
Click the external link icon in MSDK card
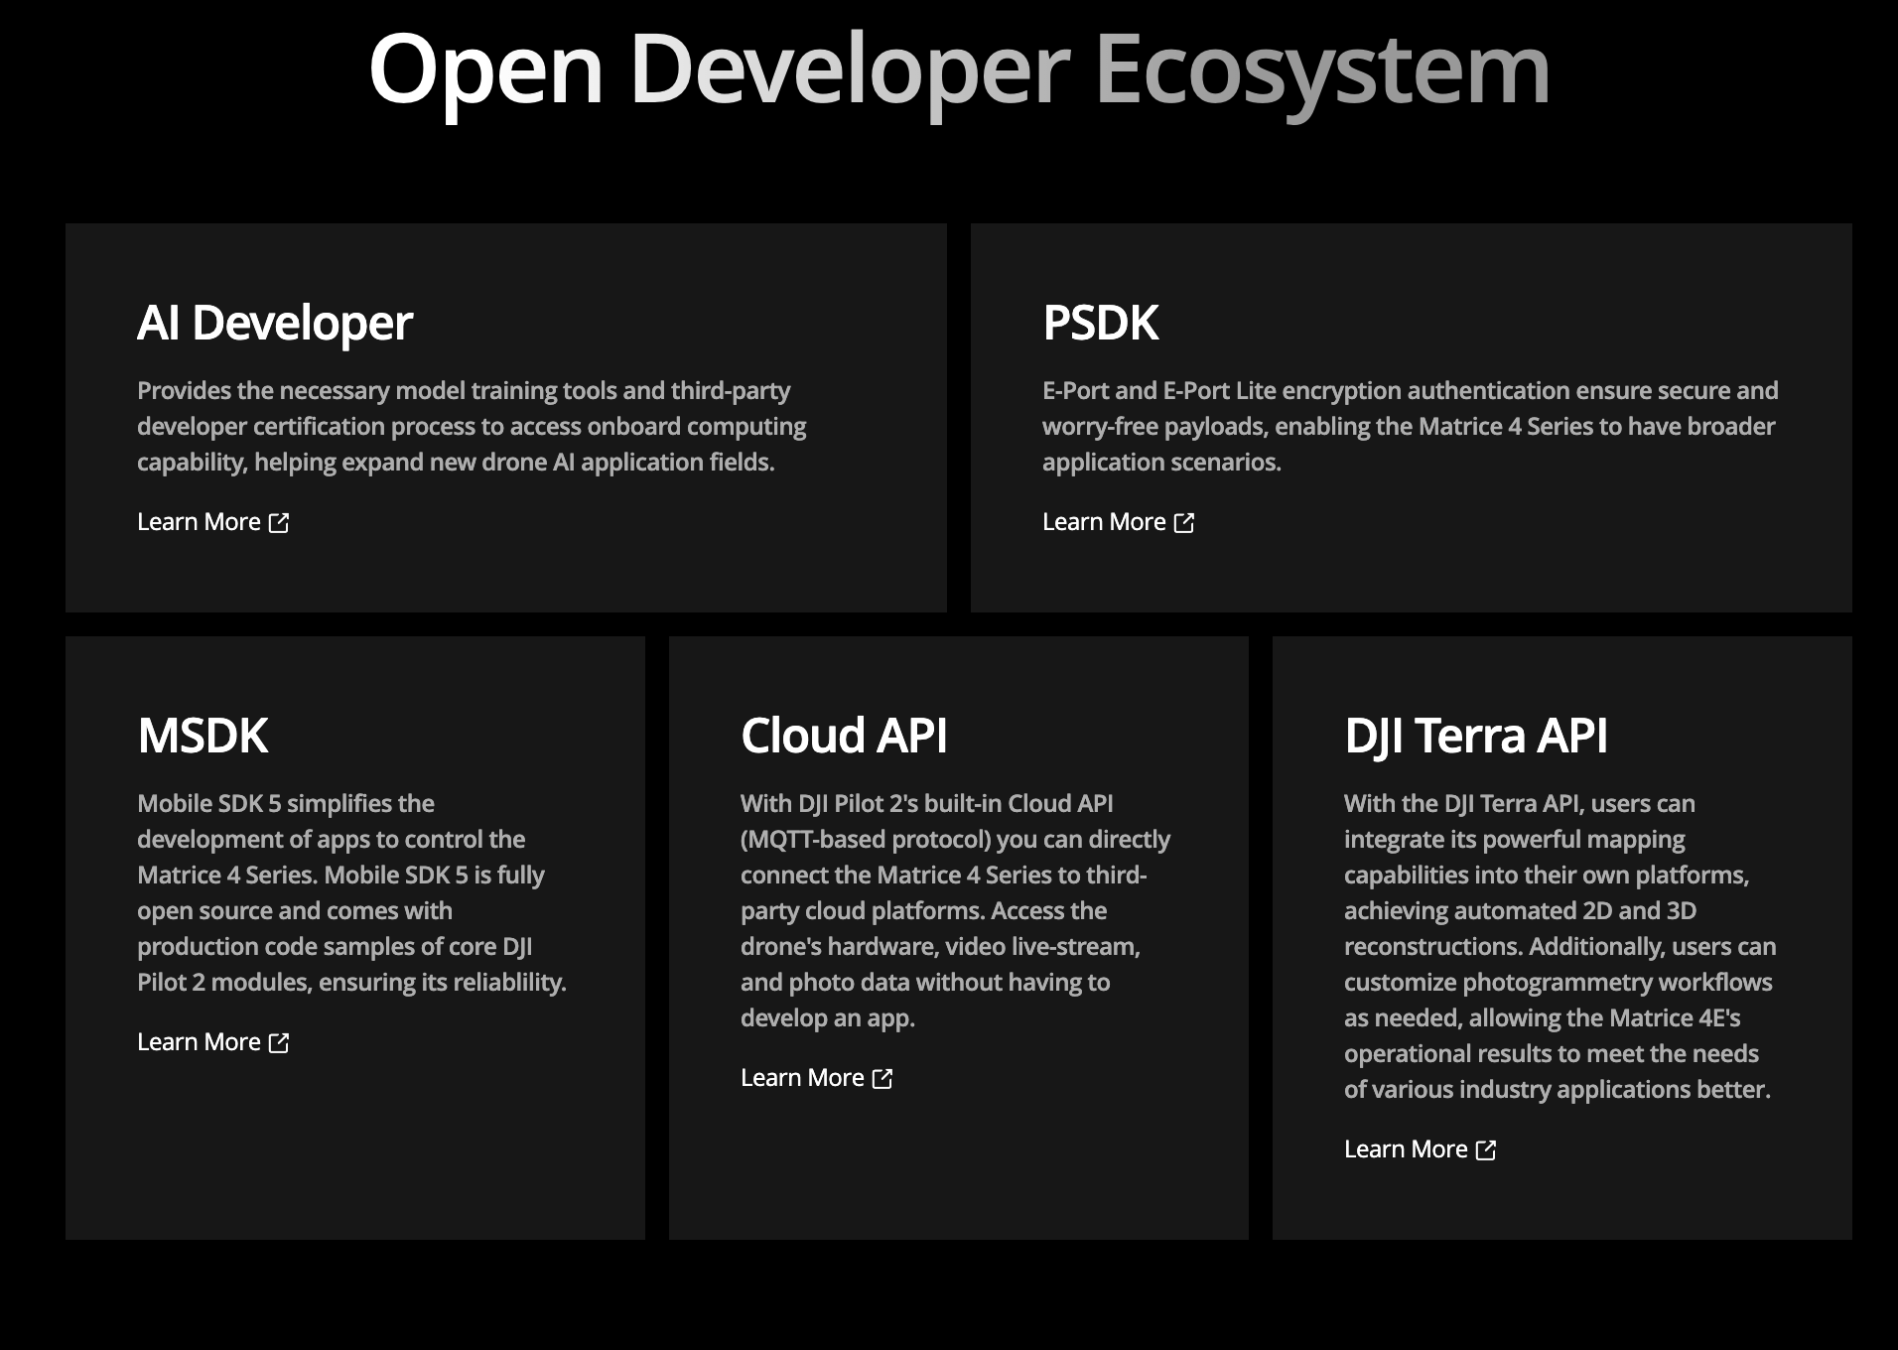pos(279,1042)
